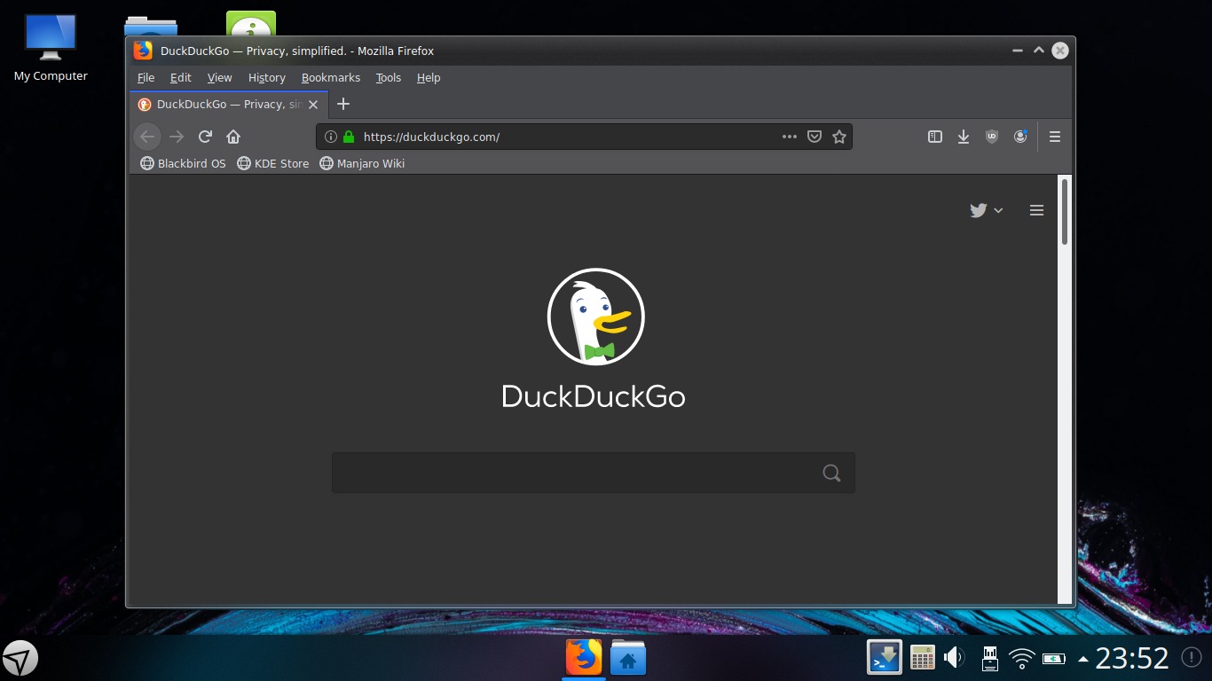Open uBlock Origin extension icon
The height and width of the screenshot is (681, 1212).
click(992, 137)
